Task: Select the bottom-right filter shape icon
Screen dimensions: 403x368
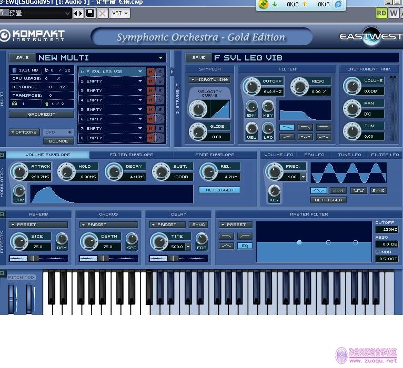Action: [x=324, y=137]
